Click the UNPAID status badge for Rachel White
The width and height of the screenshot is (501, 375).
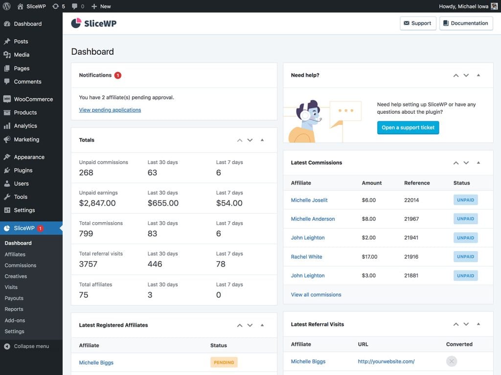click(x=465, y=256)
